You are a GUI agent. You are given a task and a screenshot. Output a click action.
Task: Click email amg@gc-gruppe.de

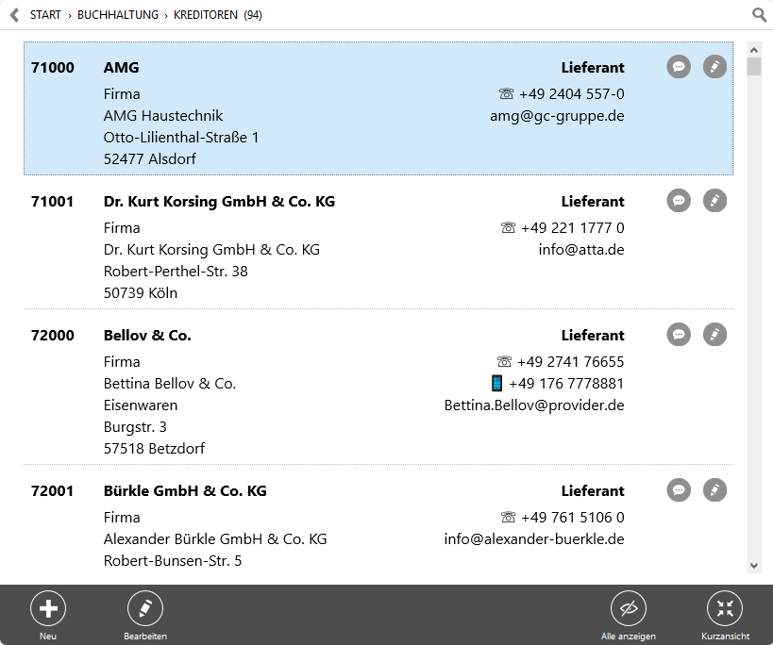(x=557, y=116)
